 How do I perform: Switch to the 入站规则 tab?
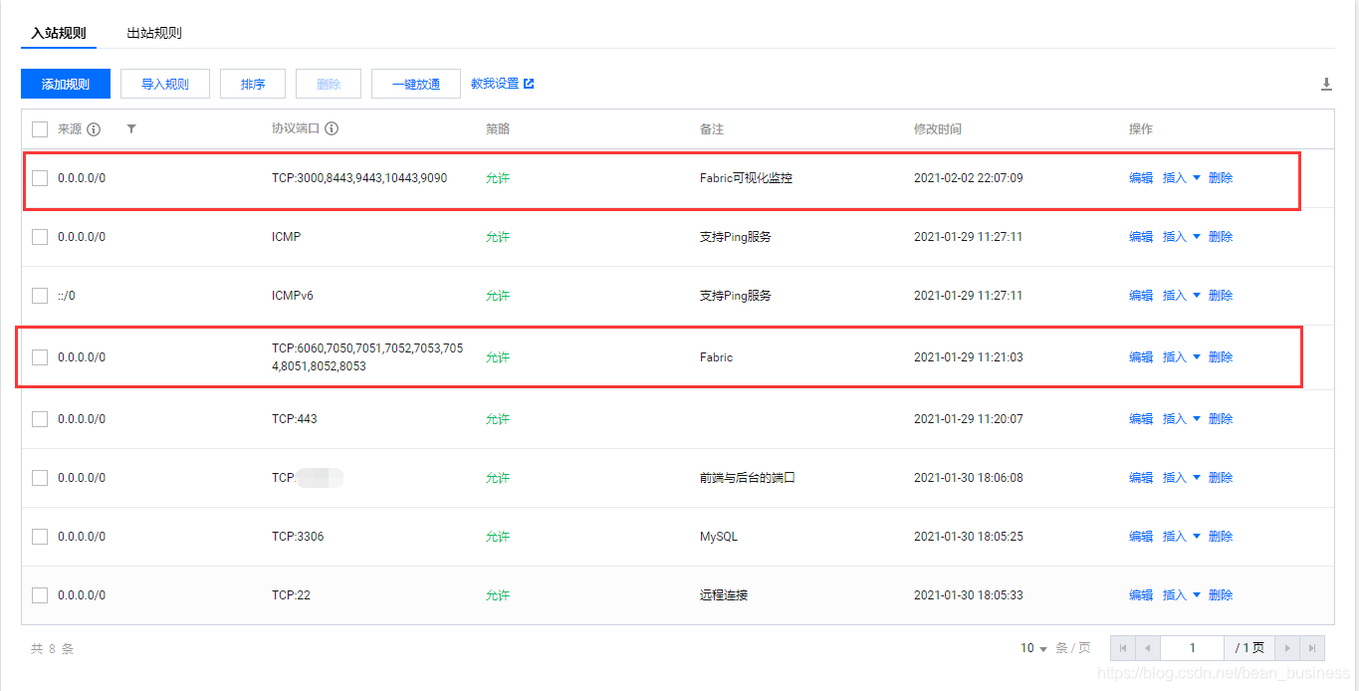point(59,33)
